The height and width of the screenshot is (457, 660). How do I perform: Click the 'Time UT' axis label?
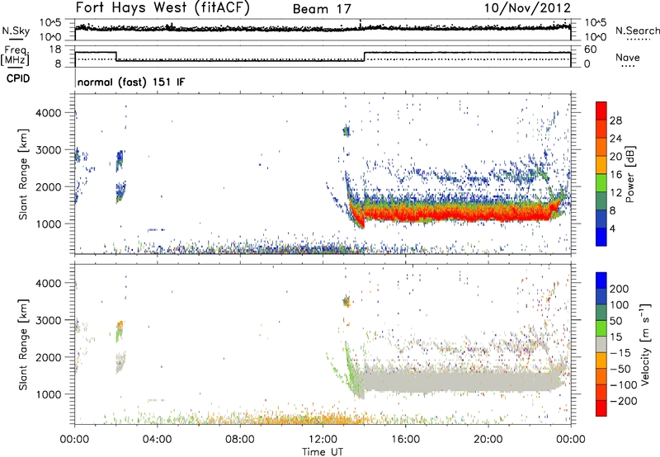pyautogui.click(x=323, y=452)
